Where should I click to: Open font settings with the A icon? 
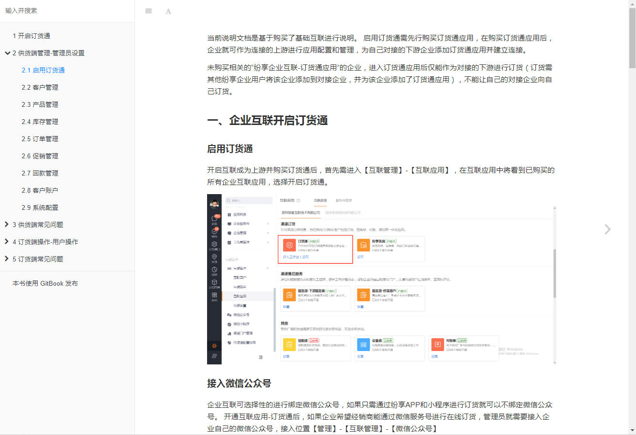click(x=168, y=11)
